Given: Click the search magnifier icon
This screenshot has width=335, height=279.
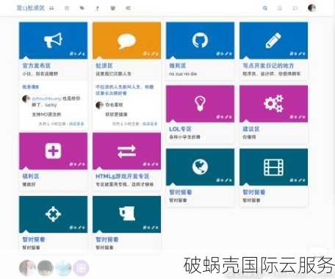Looking at the screenshot, I should [x=265, y=8].
